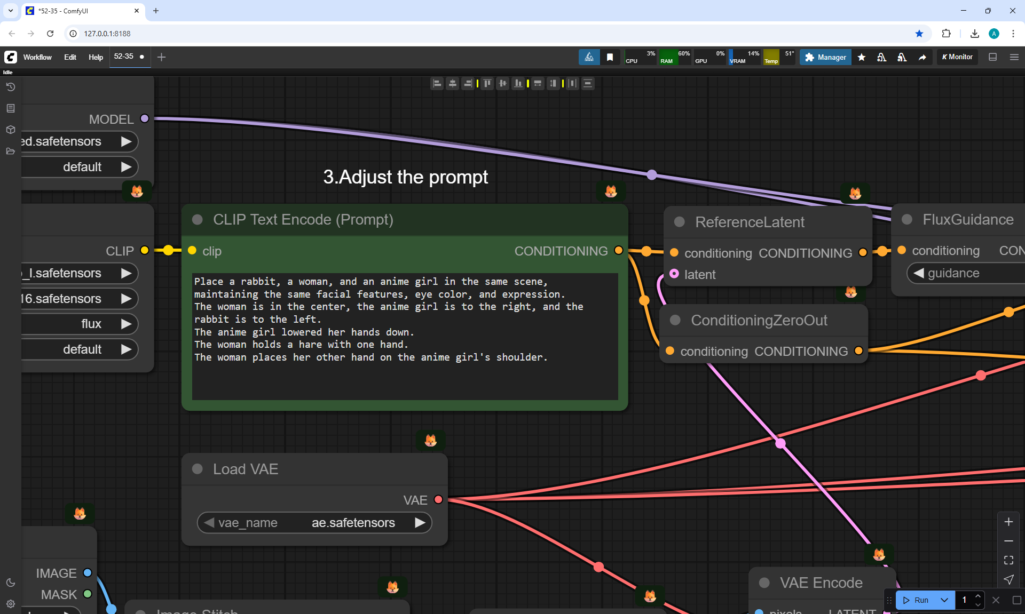This screenshot has height=614, width=1025.
Task: Toggle bottom panel icon next to Monitor
Action: point(992,57)
